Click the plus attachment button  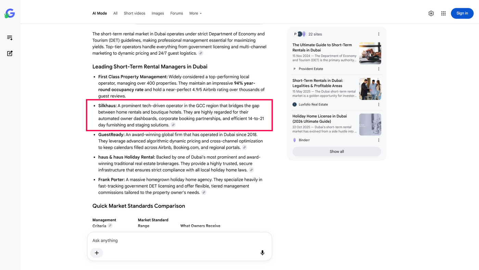point(97,253)
